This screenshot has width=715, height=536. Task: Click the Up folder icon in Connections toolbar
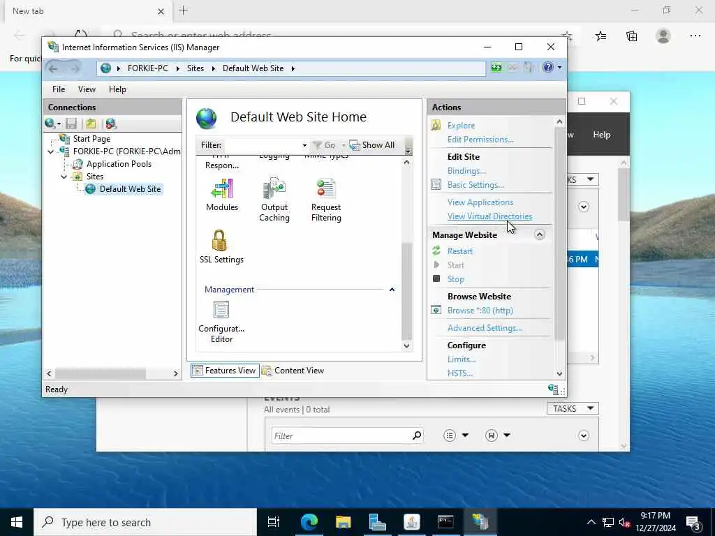point(90,124)
